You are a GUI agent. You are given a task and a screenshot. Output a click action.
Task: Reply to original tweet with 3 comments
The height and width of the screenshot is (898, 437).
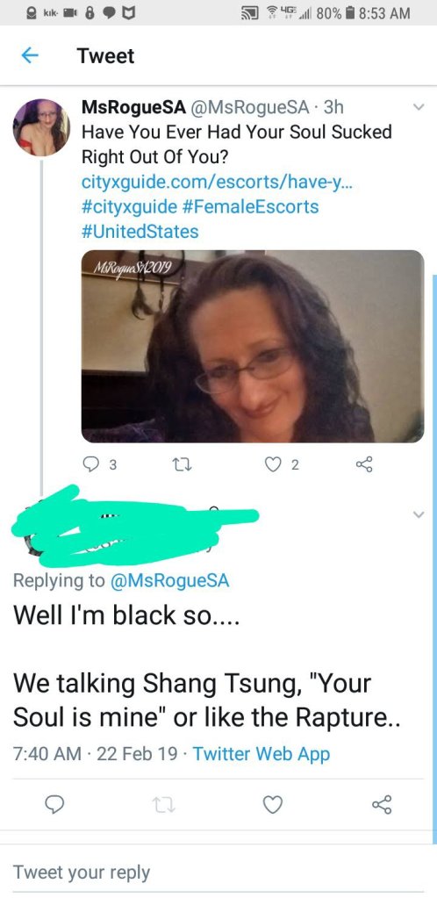[x=100, y=465]
